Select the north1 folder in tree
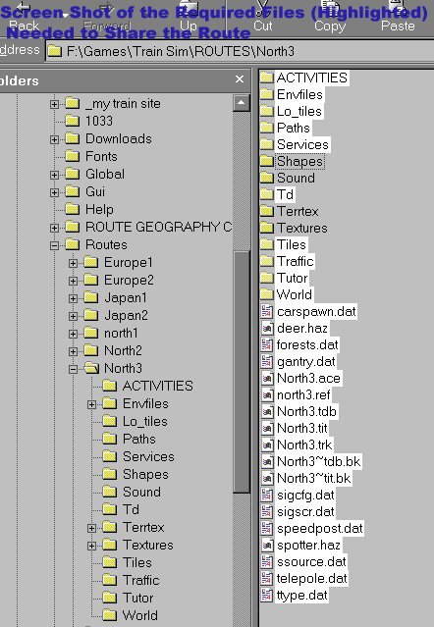 pos(121,333)
